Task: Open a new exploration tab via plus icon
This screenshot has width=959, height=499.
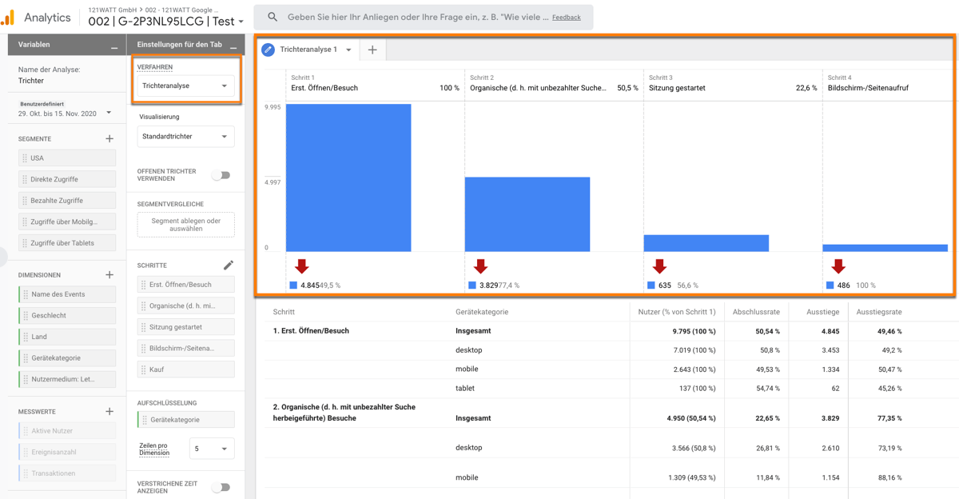Action: 372,50
